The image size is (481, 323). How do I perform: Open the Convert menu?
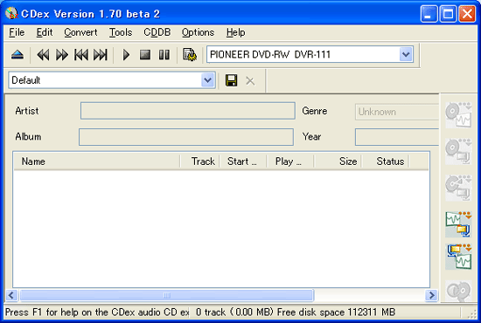pos(80,32)
